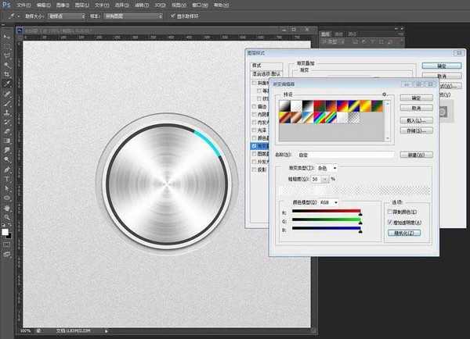Viewport: 470px width, 339px height.
Task: Toggle the Show Sampling Ring checkbox
Action: coord(173,16)
